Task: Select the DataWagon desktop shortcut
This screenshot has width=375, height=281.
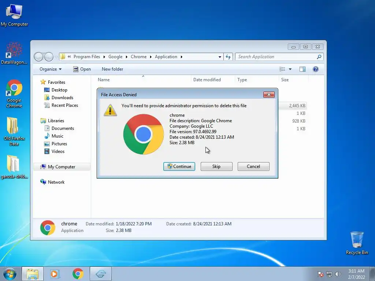Action: 14,53
